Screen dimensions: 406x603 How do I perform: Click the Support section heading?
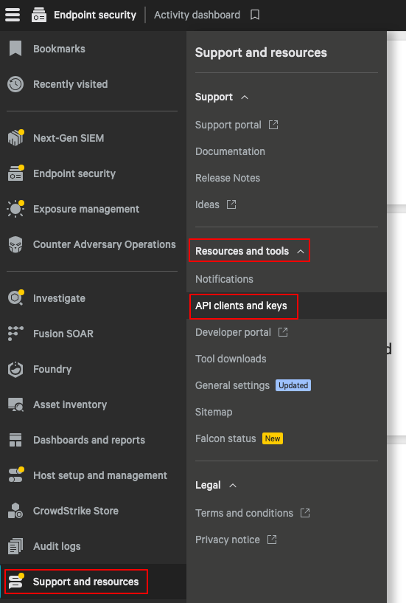[214, 97]
